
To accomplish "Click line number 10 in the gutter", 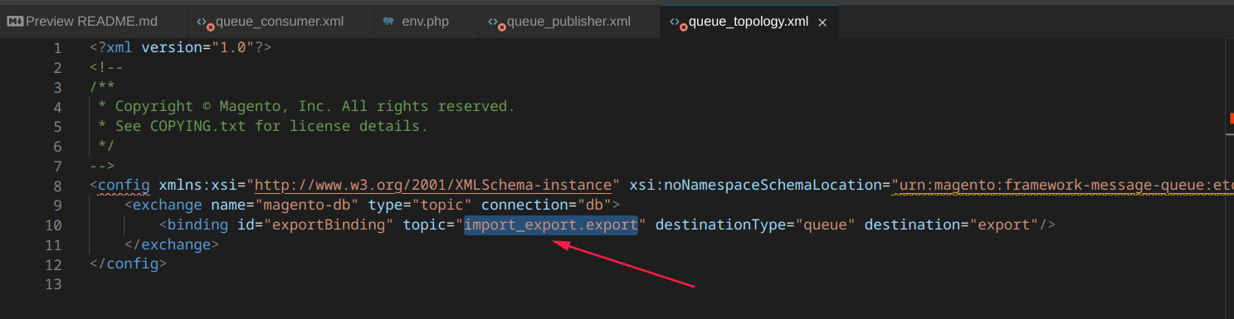I will (53, 225).
